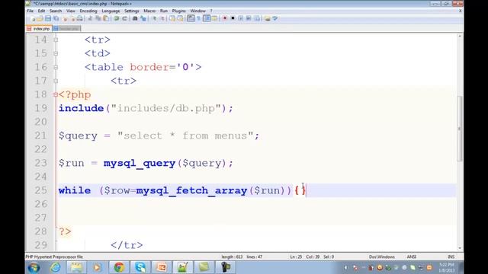Image resolution: width=488 pixels, height=274 pixels.
Task: Toggle INS insert mode in status bar
Action: [451, 257]
